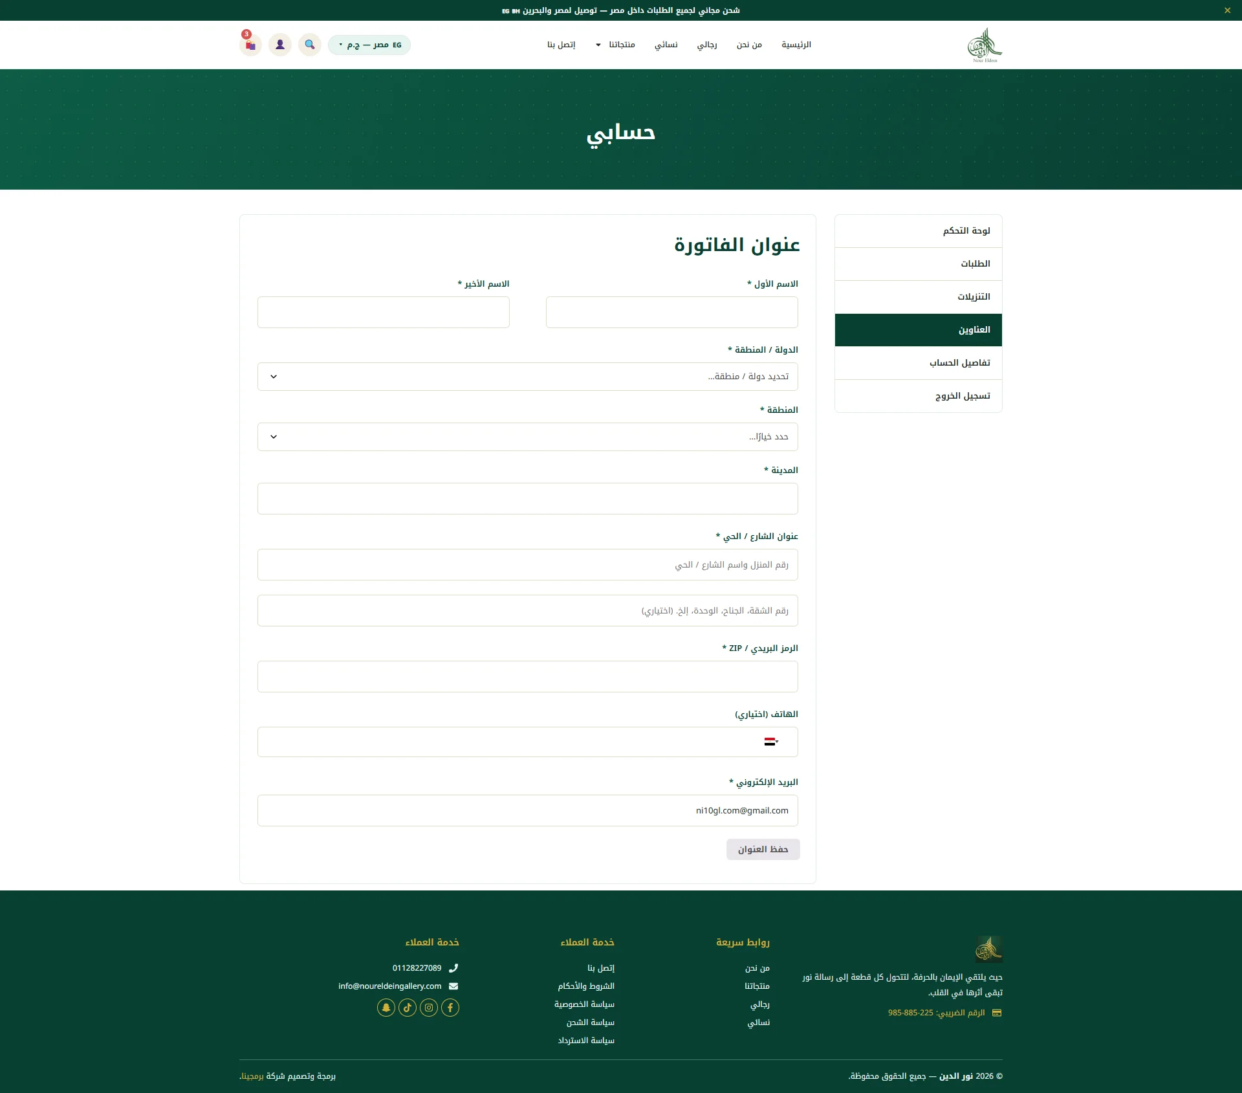
Task: Focus the الاسم الأول first name field
Action: click(672, 313)
